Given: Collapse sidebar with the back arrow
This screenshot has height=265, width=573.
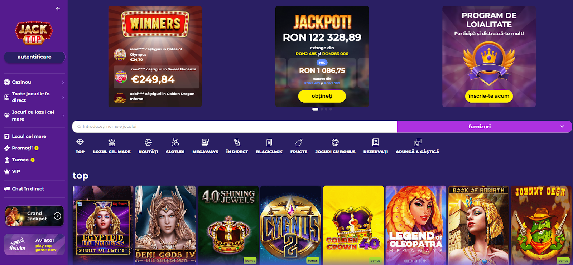Looking at the screenshot, I should 58,9.
